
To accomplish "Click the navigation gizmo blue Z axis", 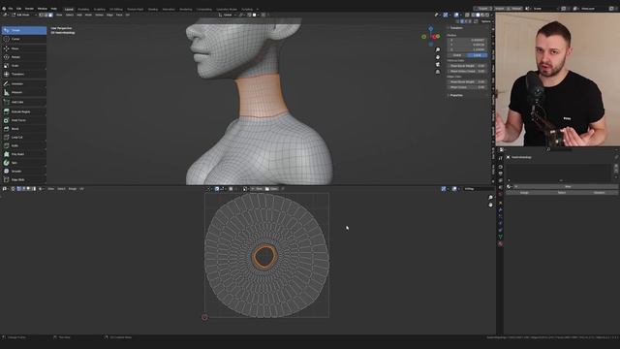I will pos(430,29).
